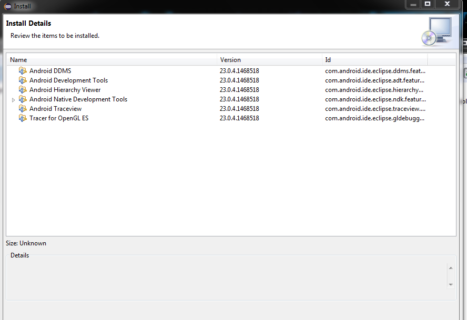Click the Eclipse icon in the Install title bar
Screen dimensions: 467x320
click(x=8, y=6)
